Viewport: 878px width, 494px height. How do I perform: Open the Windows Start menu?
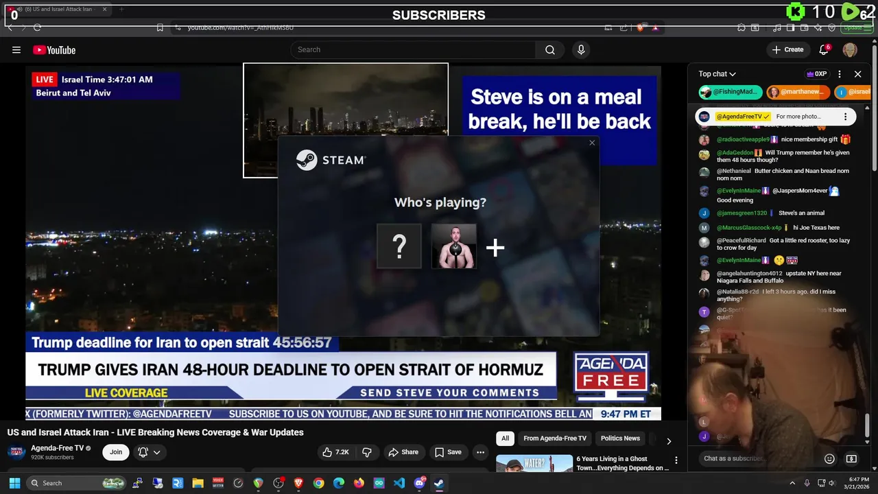(x=14, y=483)
